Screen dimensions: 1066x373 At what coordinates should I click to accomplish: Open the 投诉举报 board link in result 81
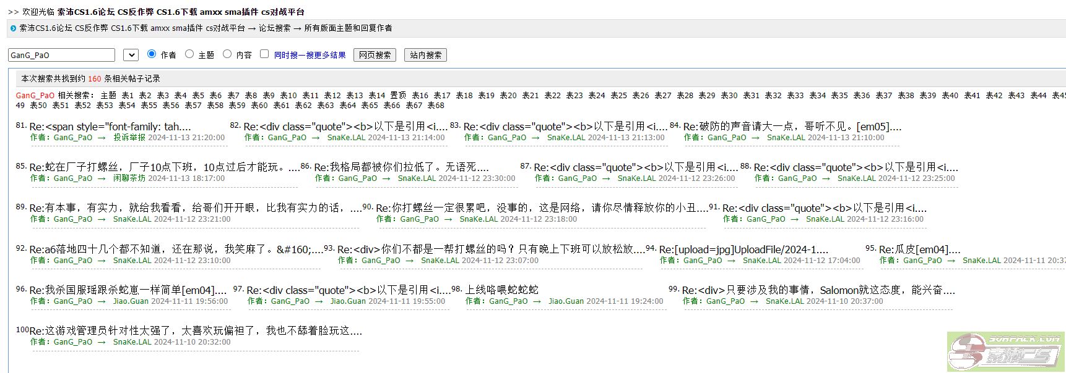(129, 138)
